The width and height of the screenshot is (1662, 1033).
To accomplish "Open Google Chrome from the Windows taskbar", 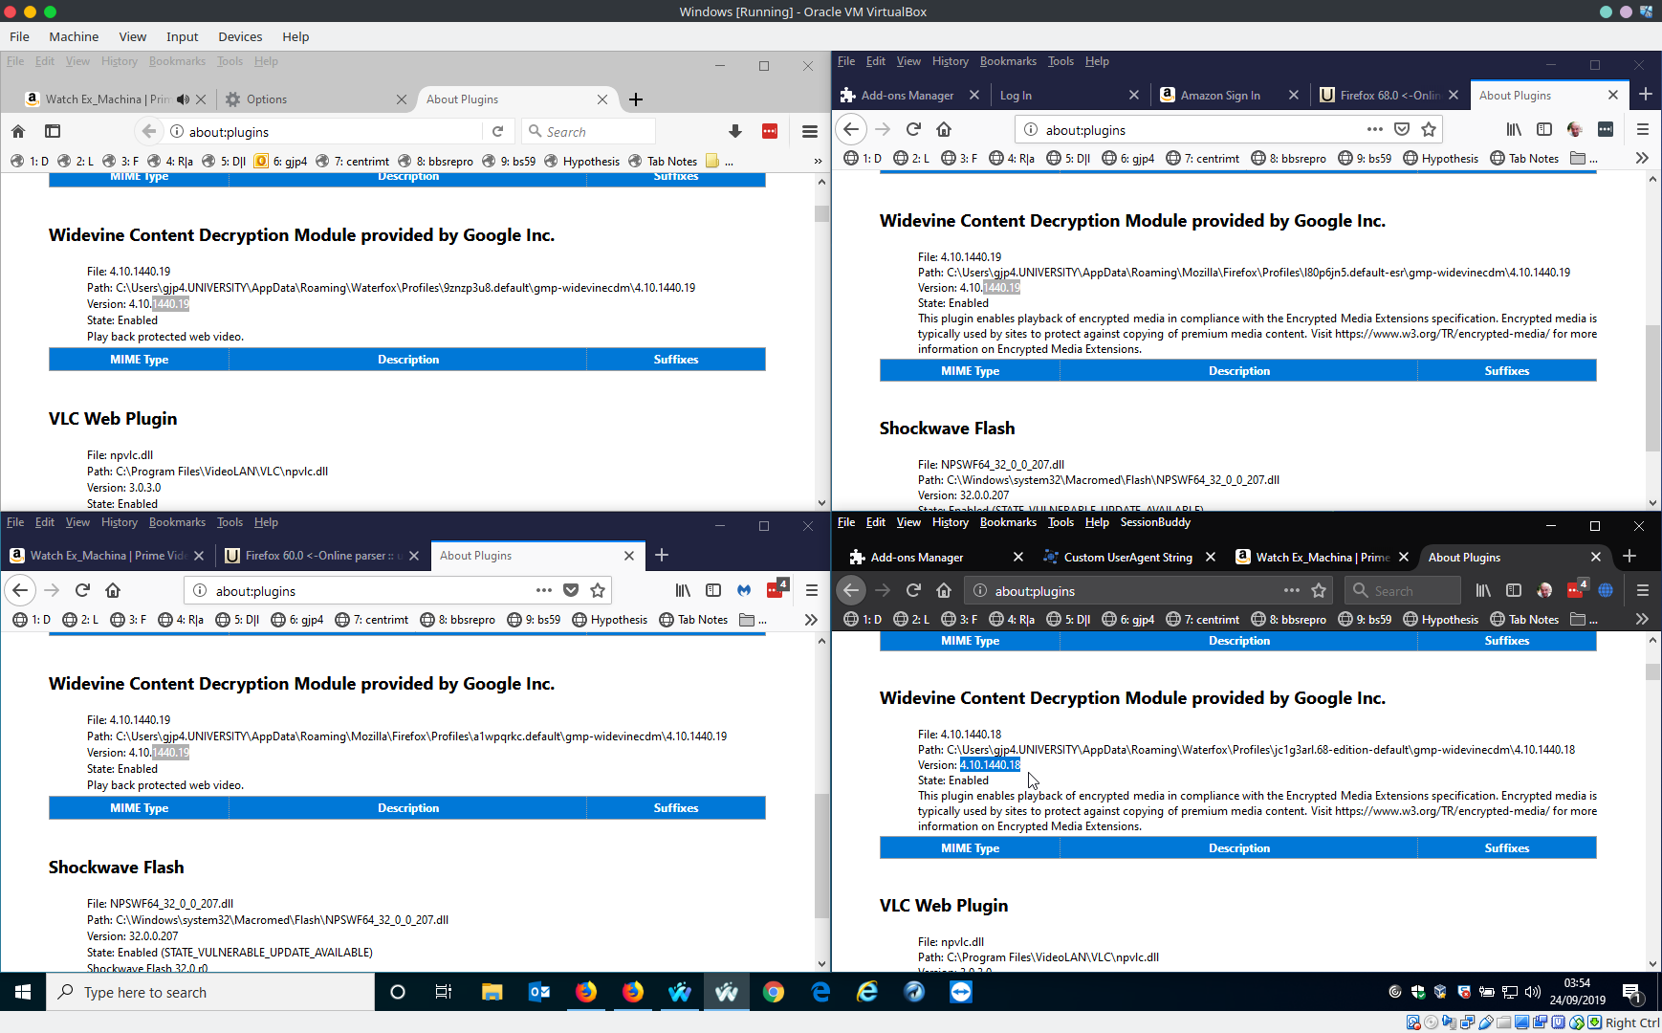I will (773, 992).
